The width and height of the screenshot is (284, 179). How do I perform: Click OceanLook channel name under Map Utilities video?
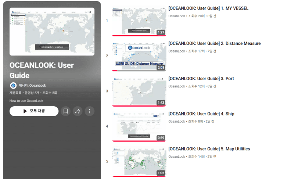[x=177, y=157]
